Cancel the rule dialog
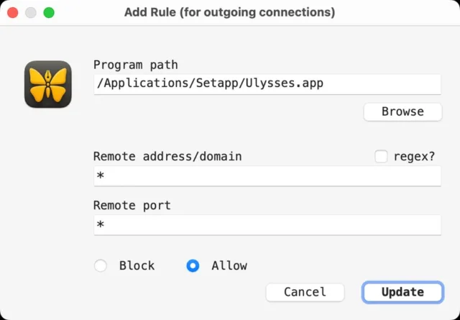460x320 pixels. [305, 292]
